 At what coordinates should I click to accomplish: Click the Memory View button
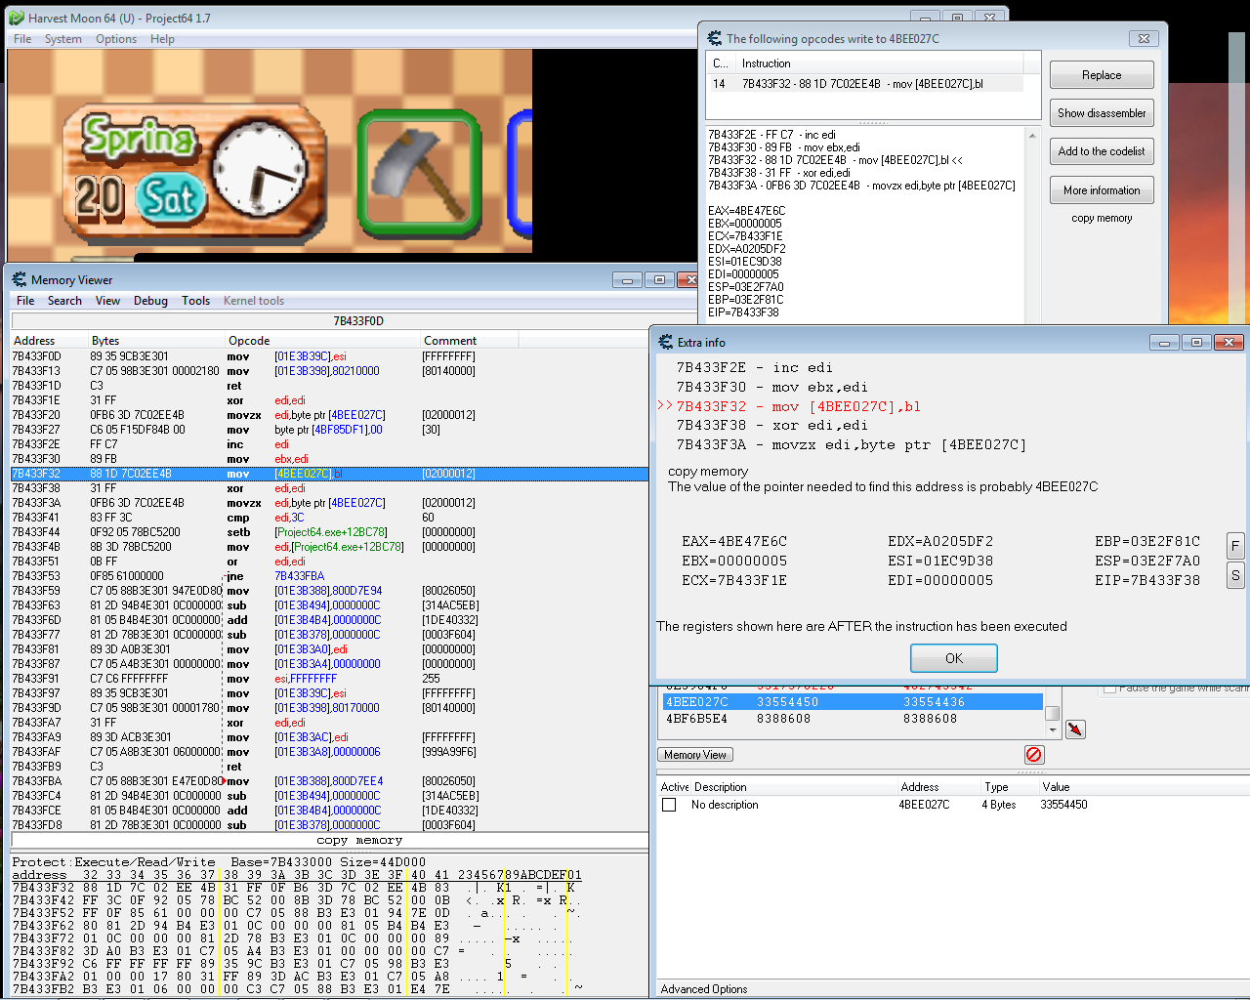point(695,755)
